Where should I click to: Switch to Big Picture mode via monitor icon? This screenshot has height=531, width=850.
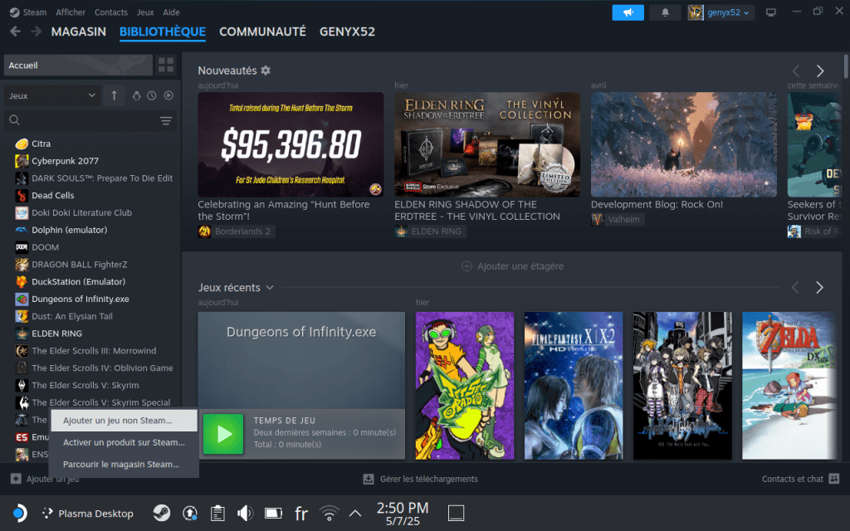[771, 12]
